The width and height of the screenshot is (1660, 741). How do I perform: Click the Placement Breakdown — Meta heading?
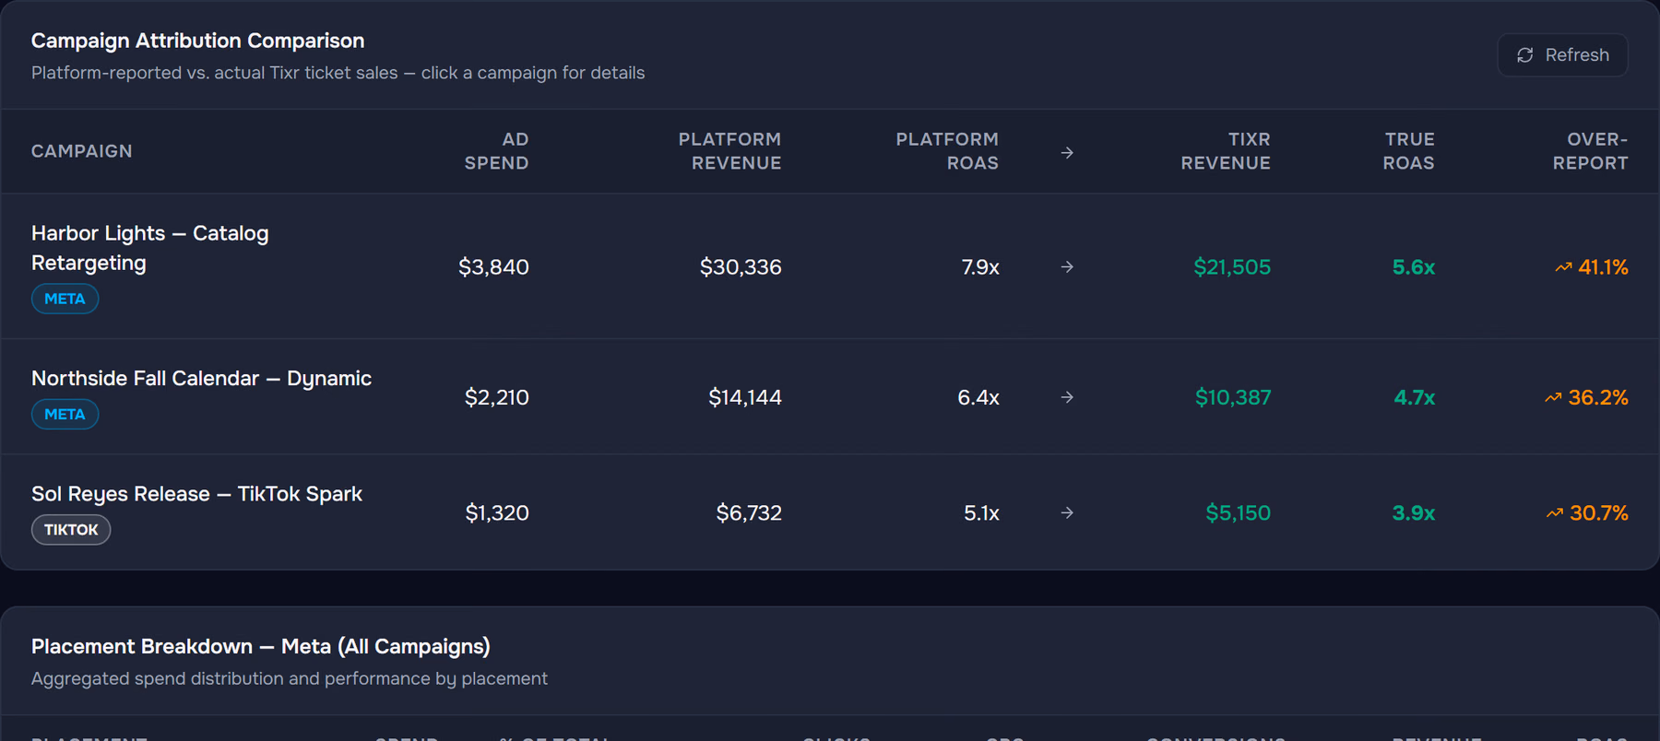click(x=261, y=646)
